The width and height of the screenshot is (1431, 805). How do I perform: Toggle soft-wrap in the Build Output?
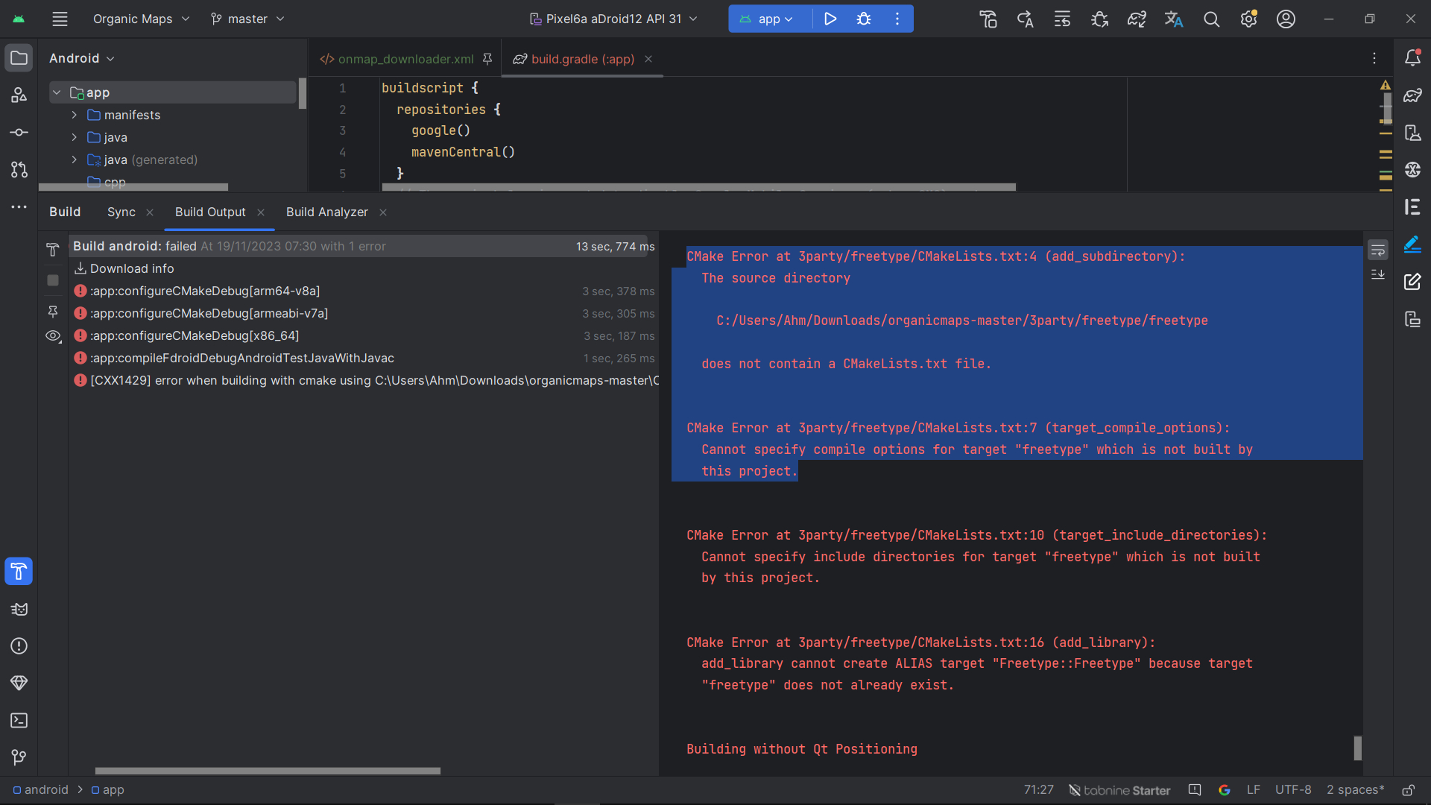pos(1379,250)
